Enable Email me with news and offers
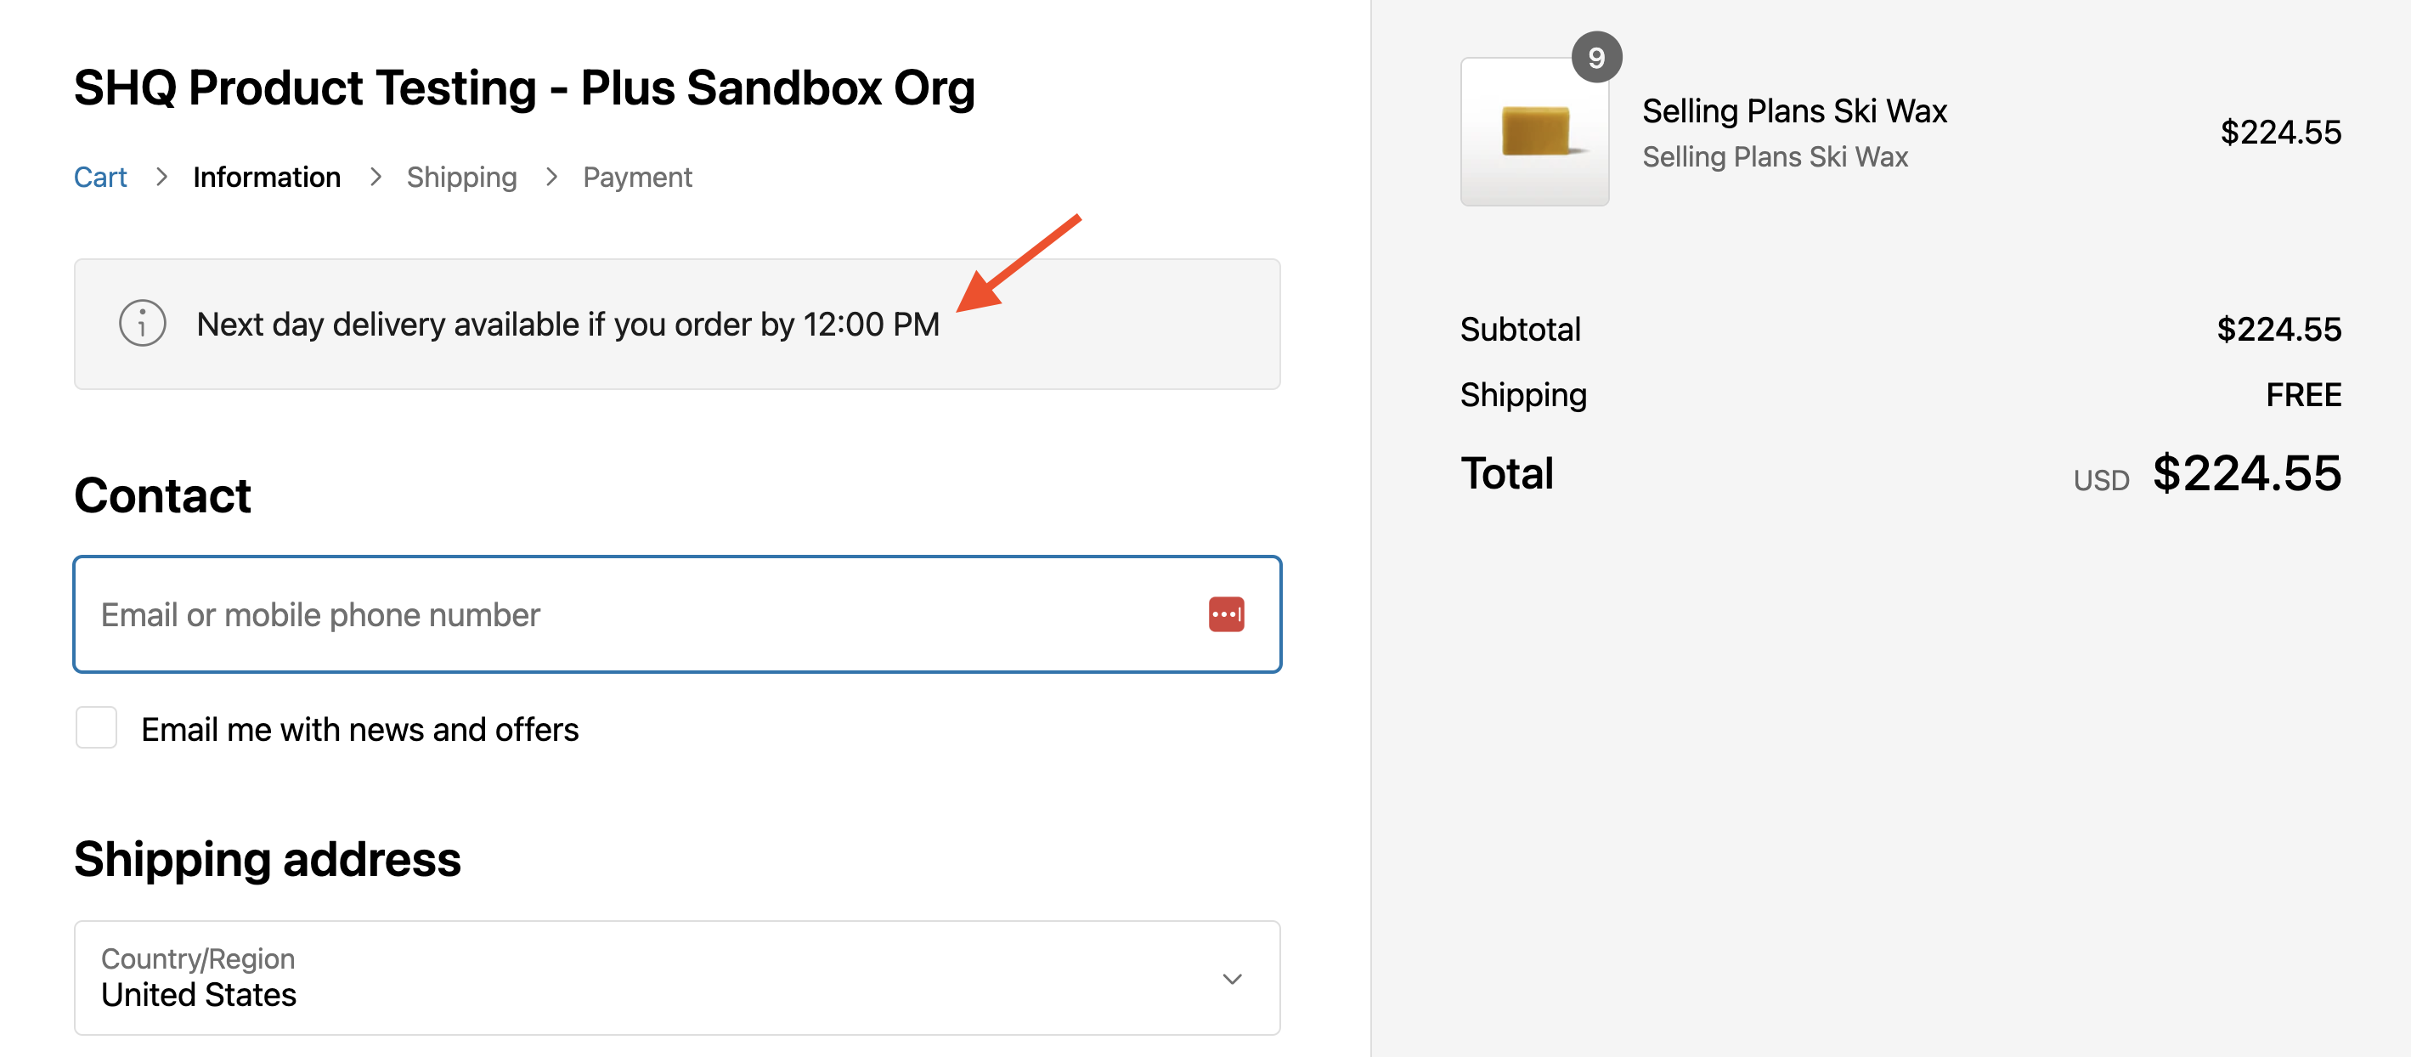 coord(96,727)
